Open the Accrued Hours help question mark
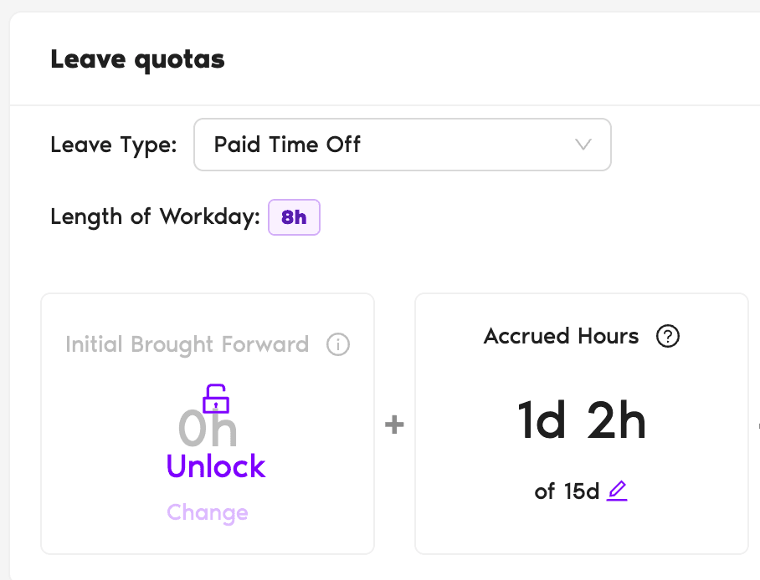 point(668,337)
